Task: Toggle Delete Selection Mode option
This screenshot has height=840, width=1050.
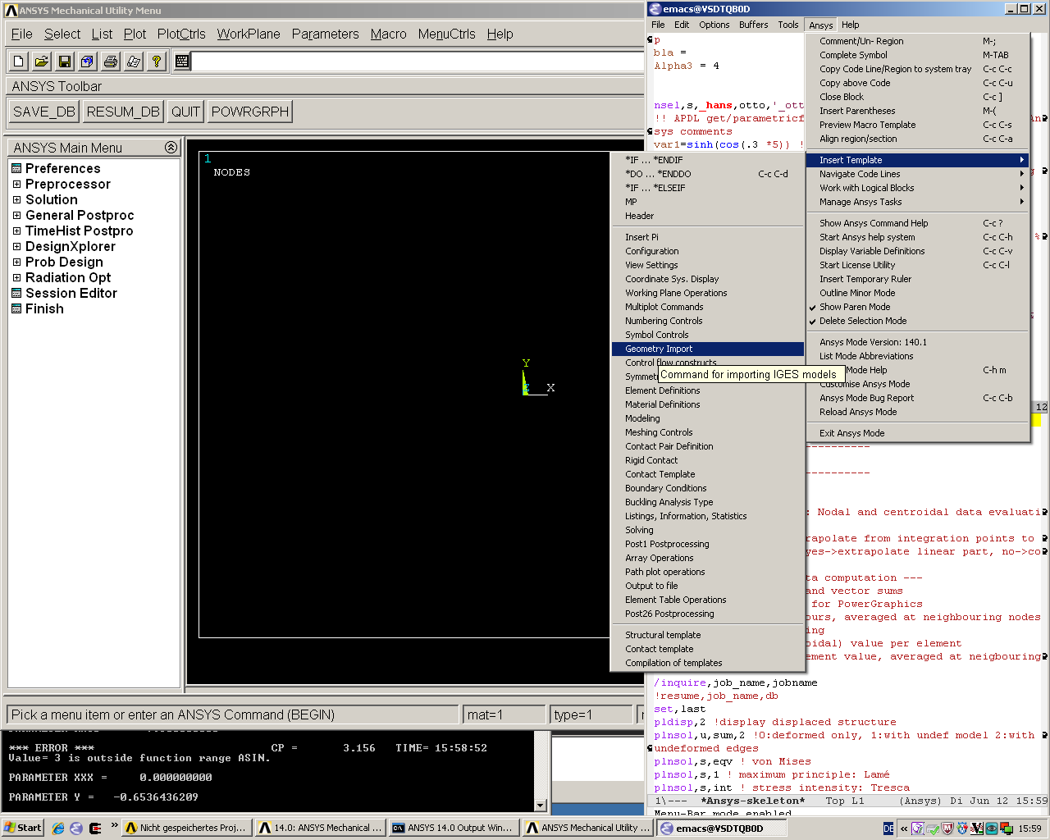Action: tap(917, 321)
